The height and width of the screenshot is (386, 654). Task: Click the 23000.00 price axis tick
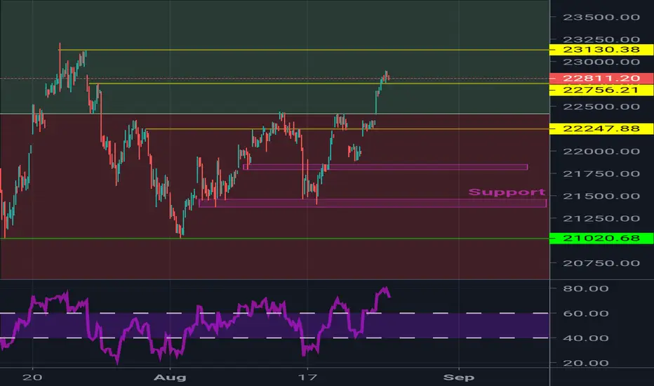point(601,62)
